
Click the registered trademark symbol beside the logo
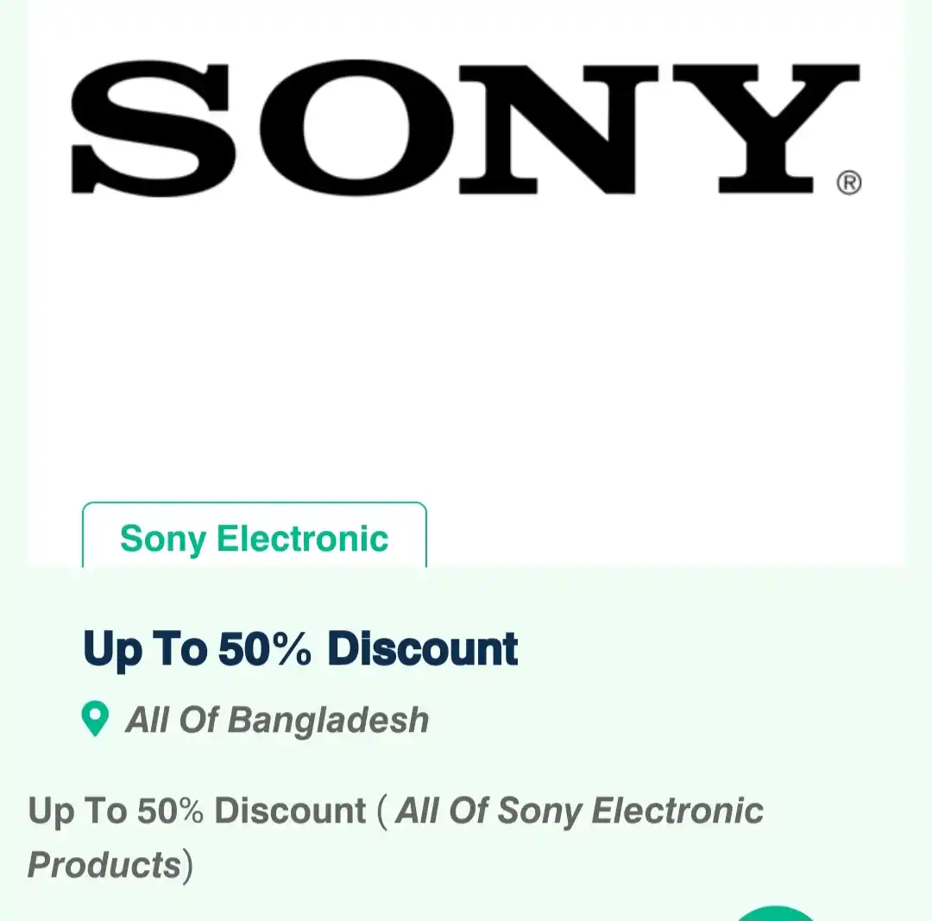(848, 183)
